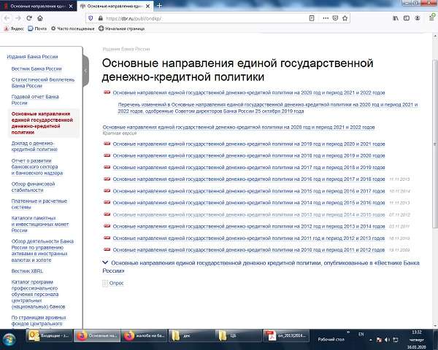This screenshot has height=350, width=438.
Task: Click Издания Банка России breadcrumb
Action: (x=126, y=49)
